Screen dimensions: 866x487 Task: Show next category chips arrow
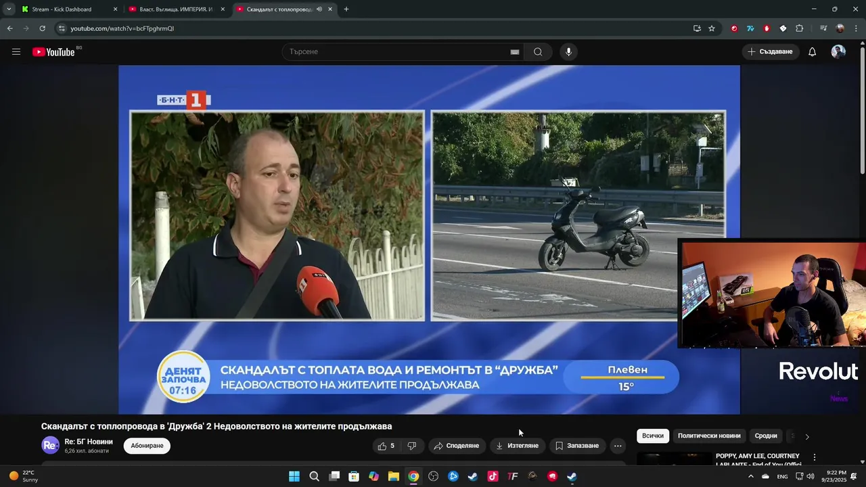tap(806, 436)
